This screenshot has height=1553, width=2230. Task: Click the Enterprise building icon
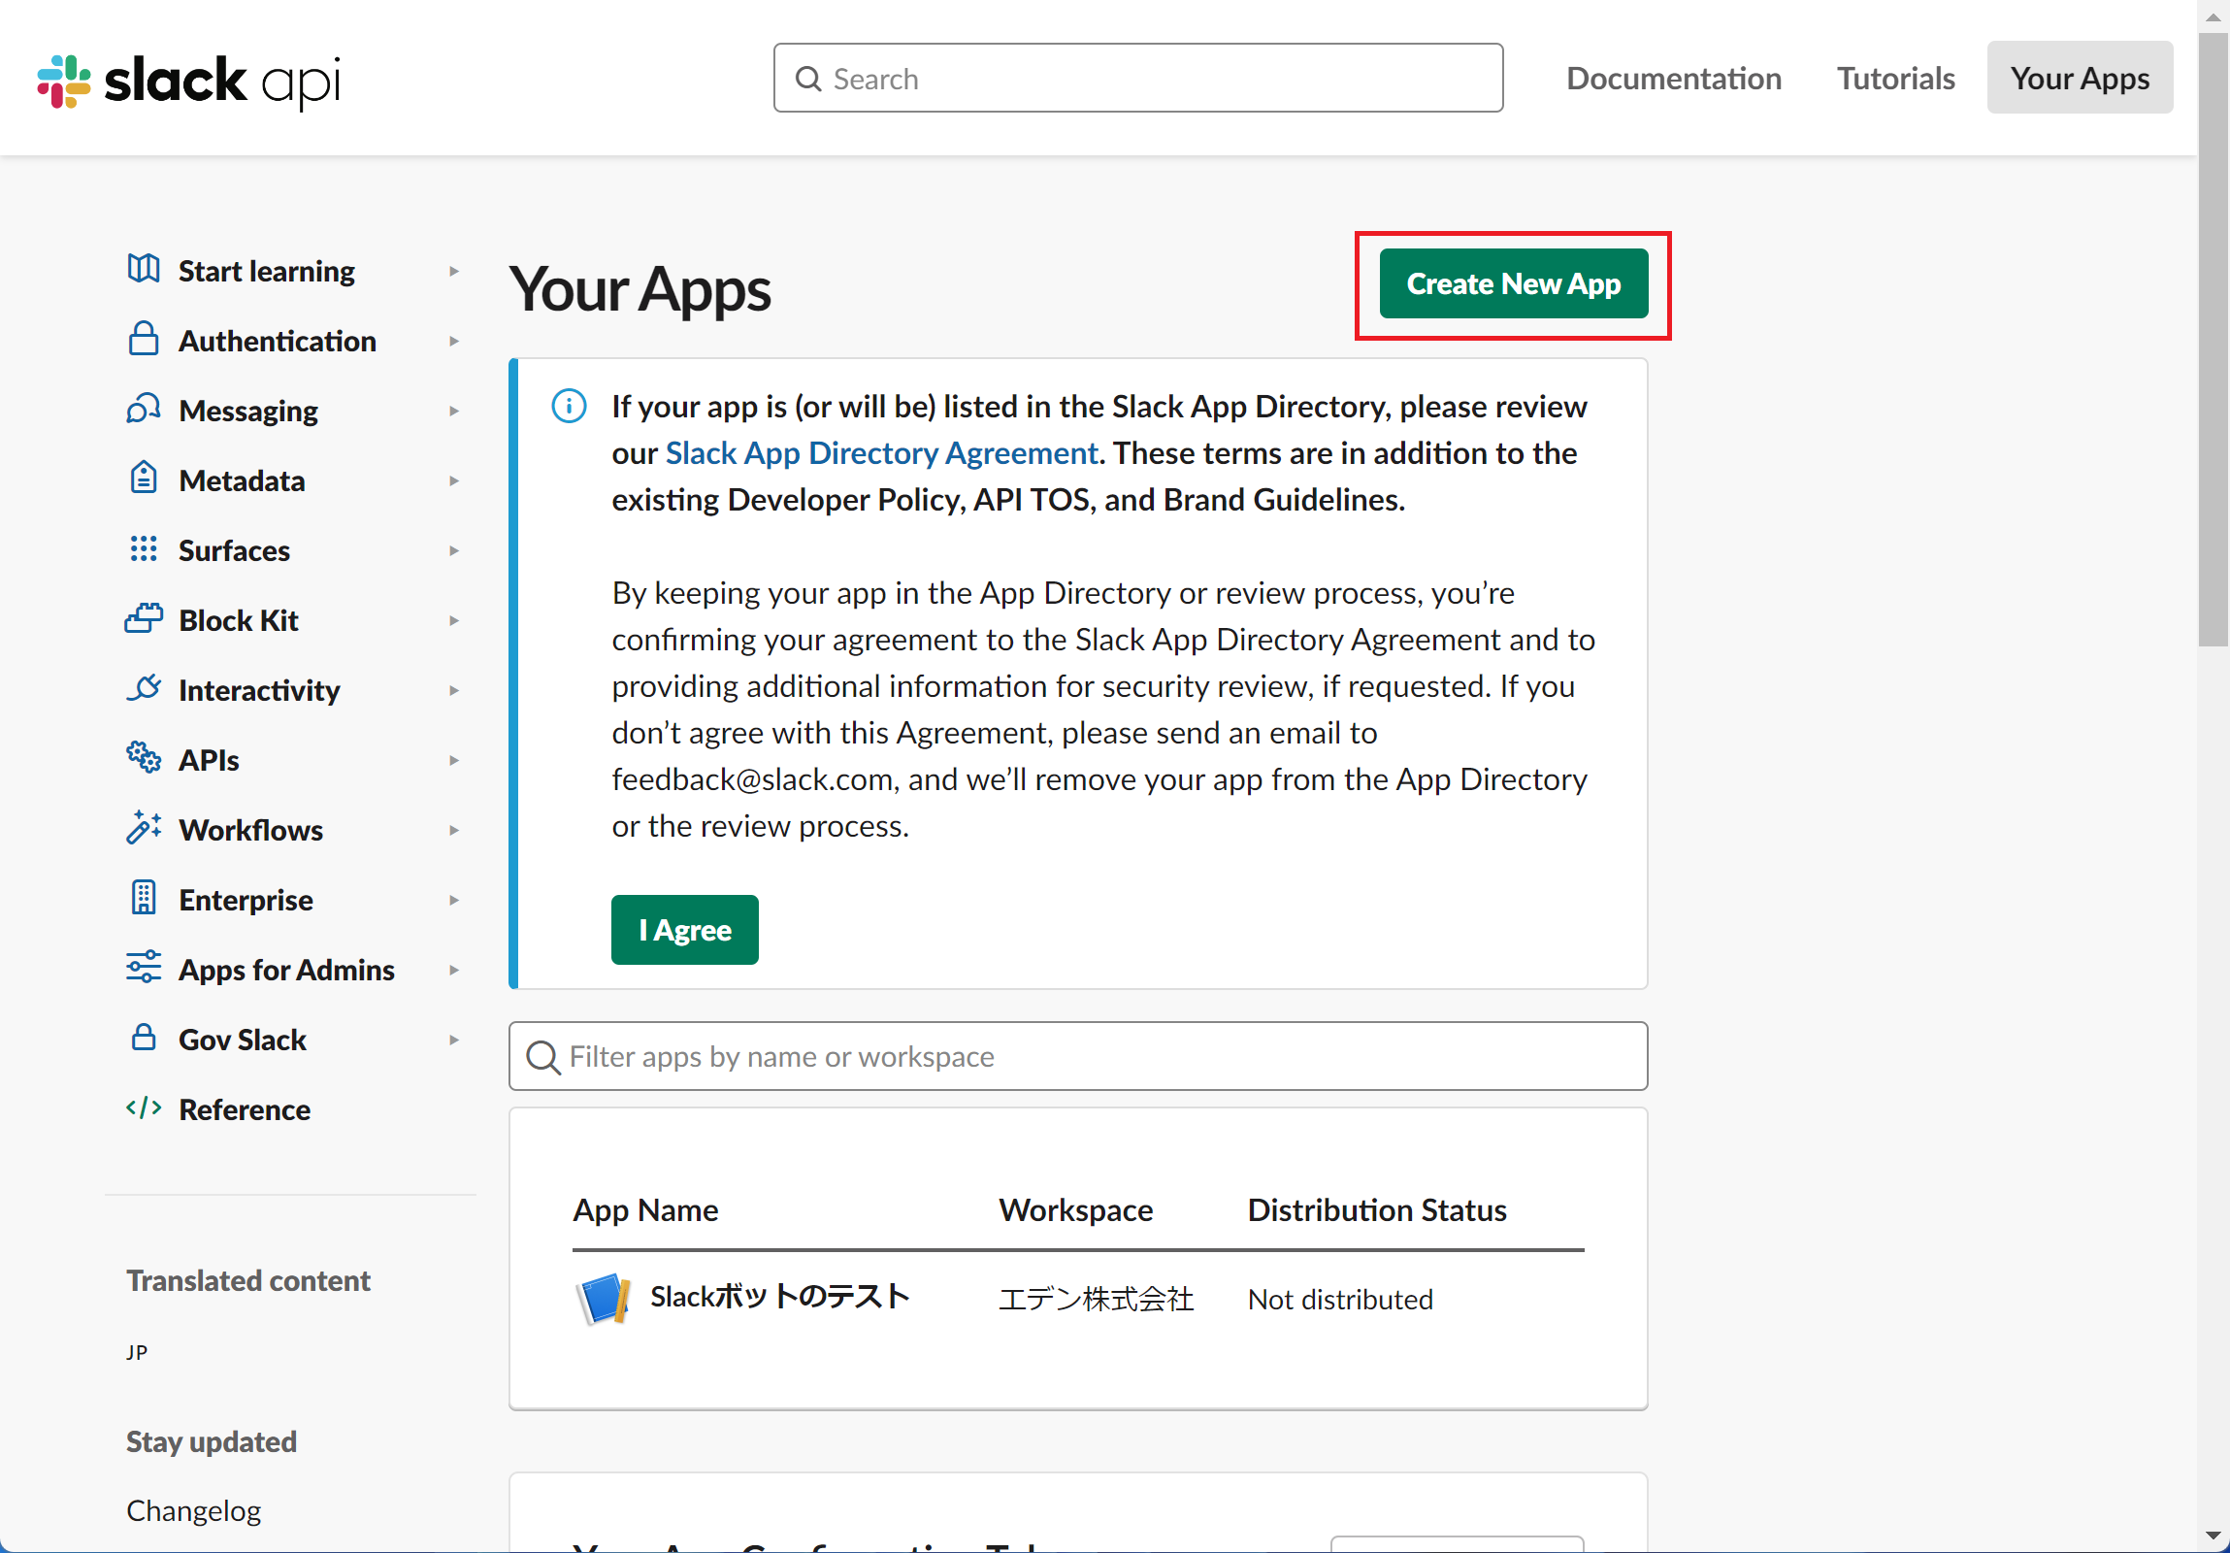[144, 898]
